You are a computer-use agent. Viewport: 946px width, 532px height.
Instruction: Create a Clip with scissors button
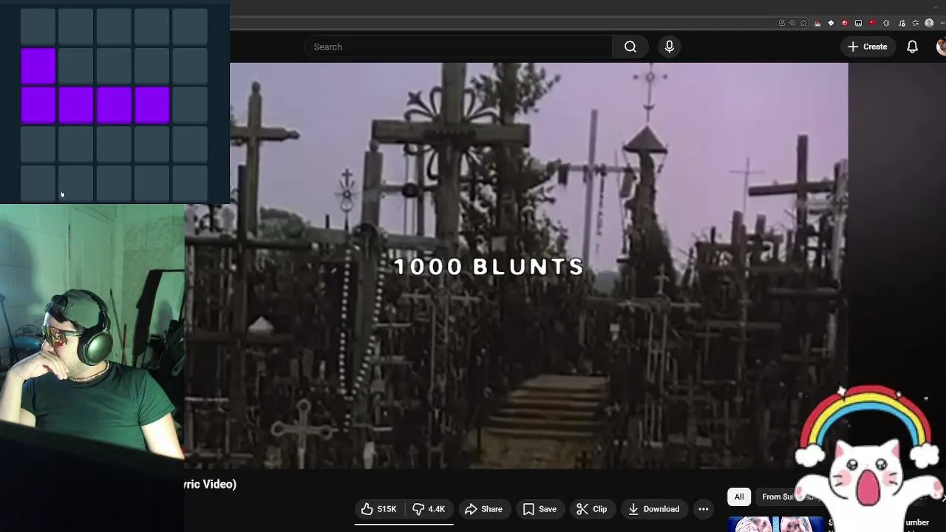(591, 509)
